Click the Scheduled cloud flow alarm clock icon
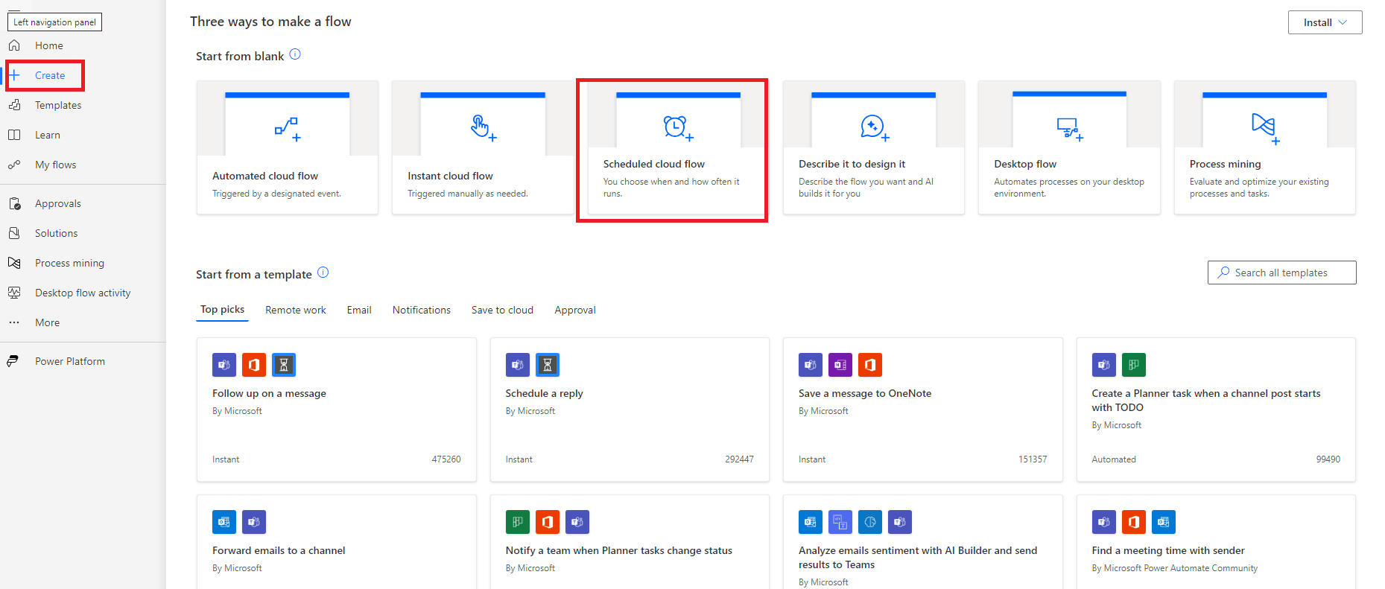The image size is (1385, 589). [x=678, y=128]
